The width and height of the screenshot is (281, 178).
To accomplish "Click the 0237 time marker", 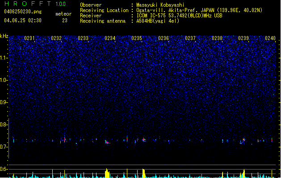I will click(x=190, y=38).
